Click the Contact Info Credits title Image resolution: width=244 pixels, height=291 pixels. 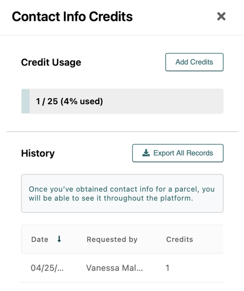[x=72, y=16]
